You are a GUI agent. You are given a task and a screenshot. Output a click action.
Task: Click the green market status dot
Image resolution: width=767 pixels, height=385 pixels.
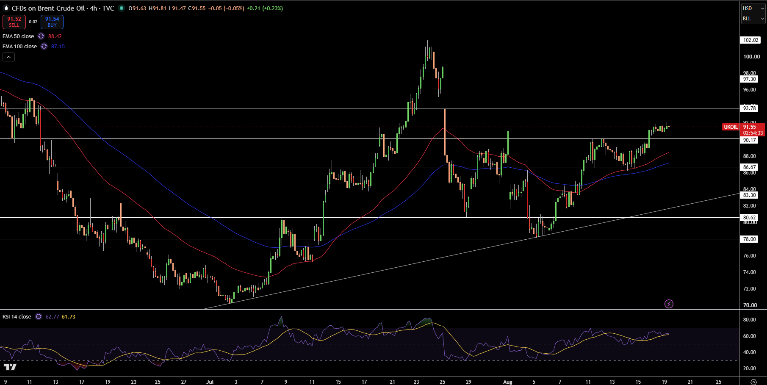[122, 8]
